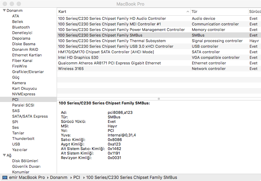Sort by the Tür column header

(219, 11)
